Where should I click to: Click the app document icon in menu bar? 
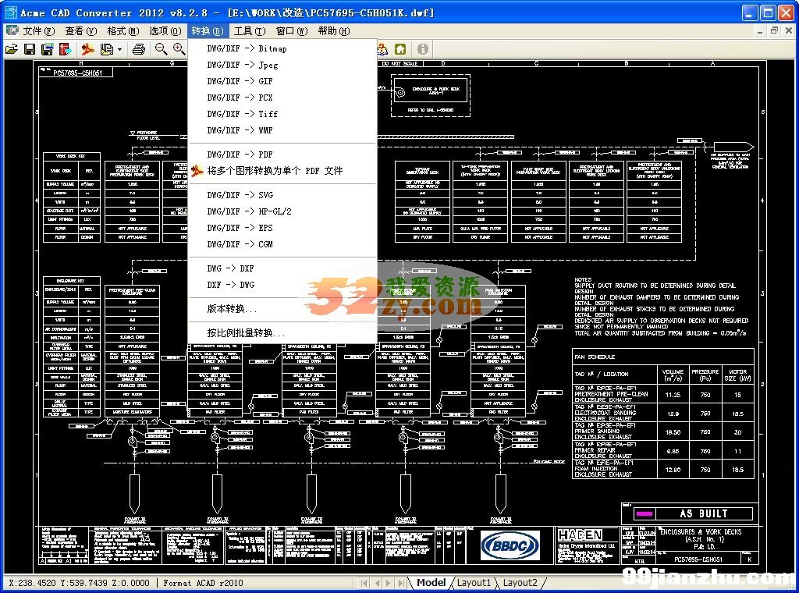[12, 30]
